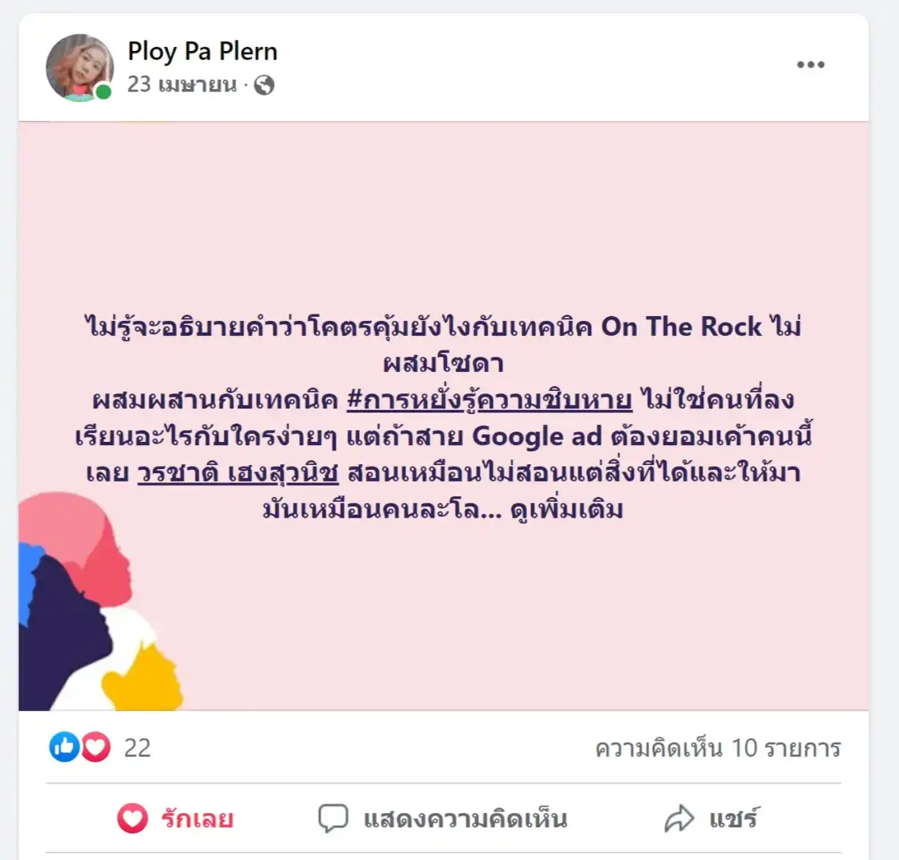Click the blue like reaction icon

(x=64, y=747)
